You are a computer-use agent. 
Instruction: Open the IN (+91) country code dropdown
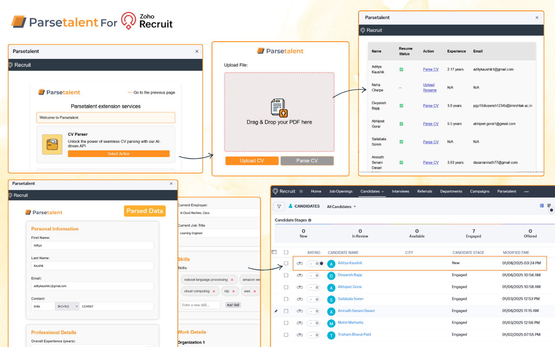[x=67, y=306]
